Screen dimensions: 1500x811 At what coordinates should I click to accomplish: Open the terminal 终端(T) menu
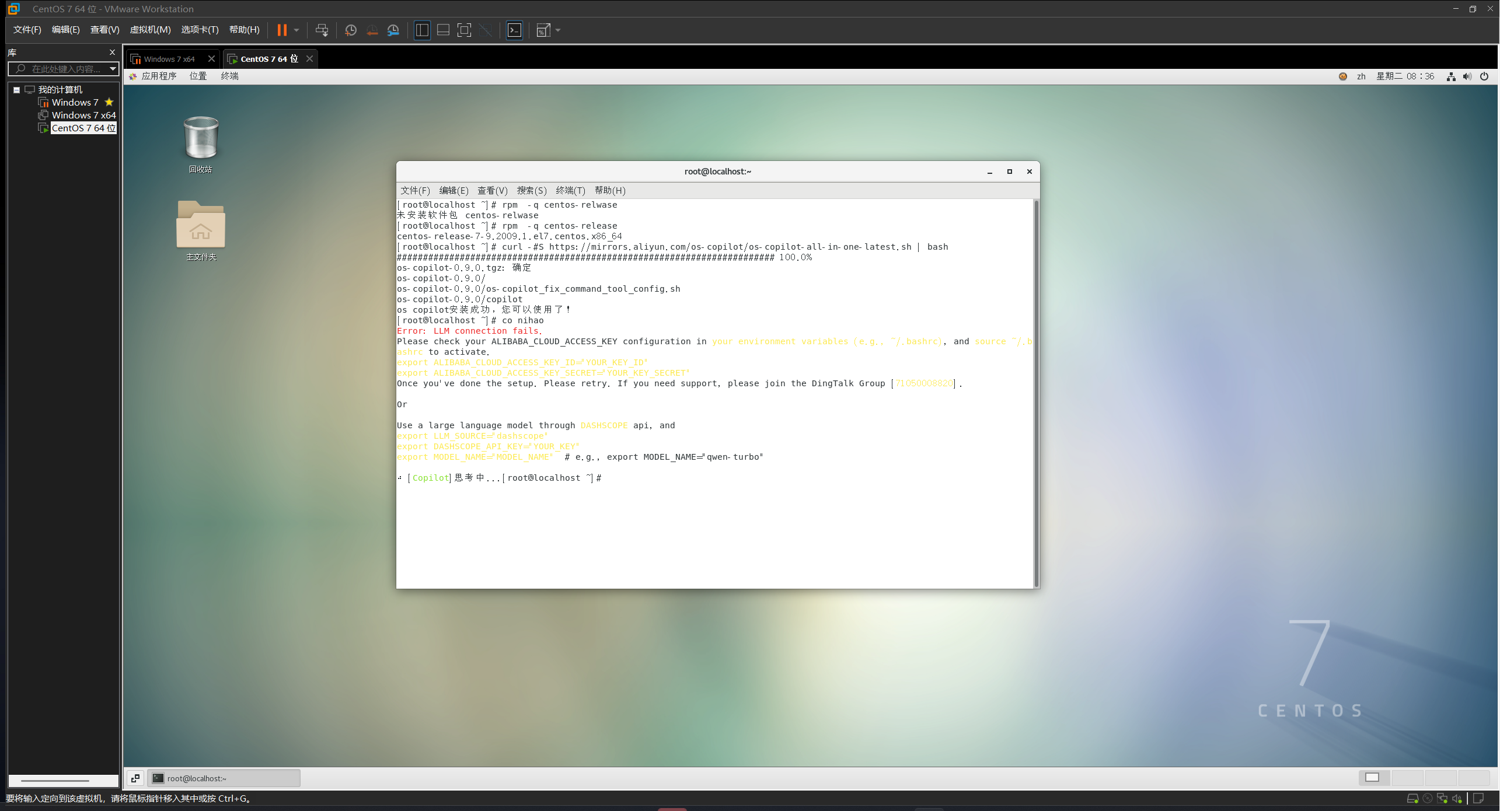click(x=570, y=191)
